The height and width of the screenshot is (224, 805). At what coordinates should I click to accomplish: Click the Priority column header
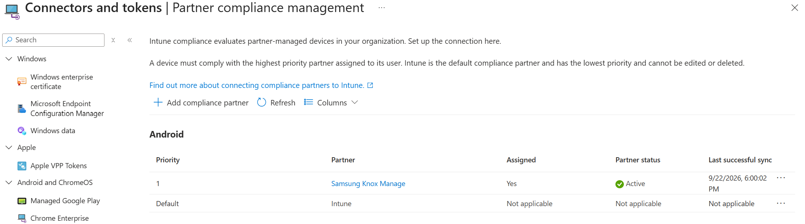pos(168,160)
